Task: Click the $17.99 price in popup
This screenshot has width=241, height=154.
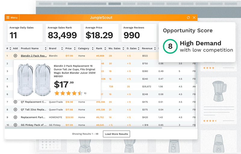Action: 64,84
